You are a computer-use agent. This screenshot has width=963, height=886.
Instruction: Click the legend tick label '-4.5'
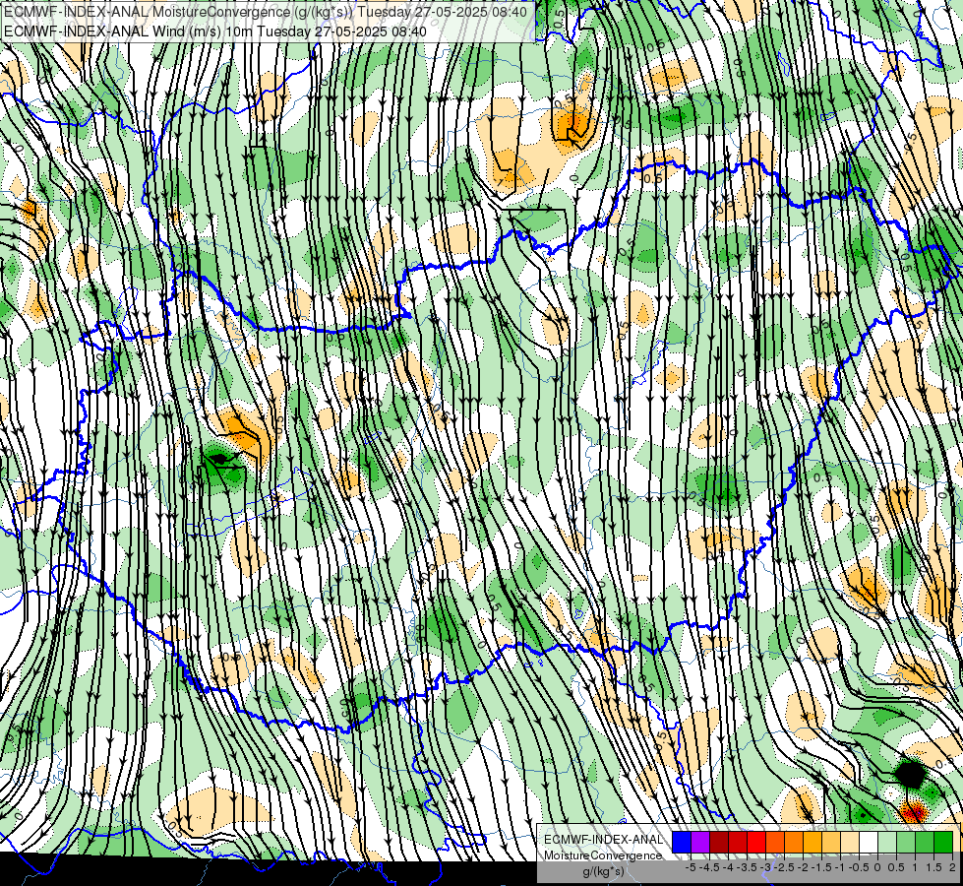coord(709,867)
